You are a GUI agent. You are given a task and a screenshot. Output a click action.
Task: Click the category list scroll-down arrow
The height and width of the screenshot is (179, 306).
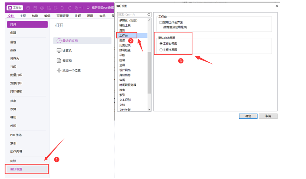pos(149,109)
